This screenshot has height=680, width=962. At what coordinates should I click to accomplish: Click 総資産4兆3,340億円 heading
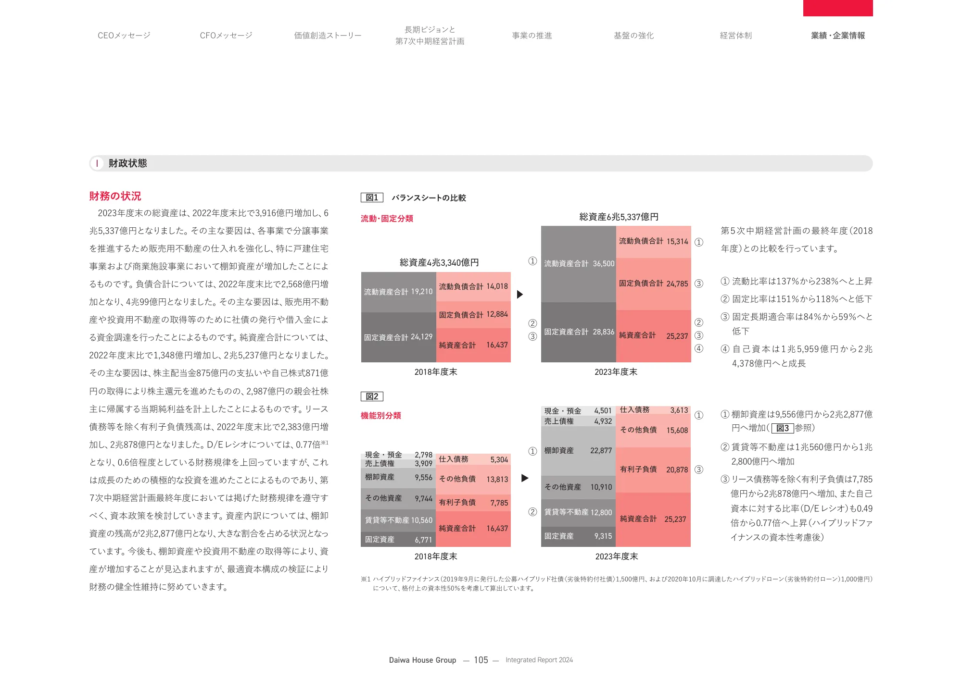click(x=439, y=262)
